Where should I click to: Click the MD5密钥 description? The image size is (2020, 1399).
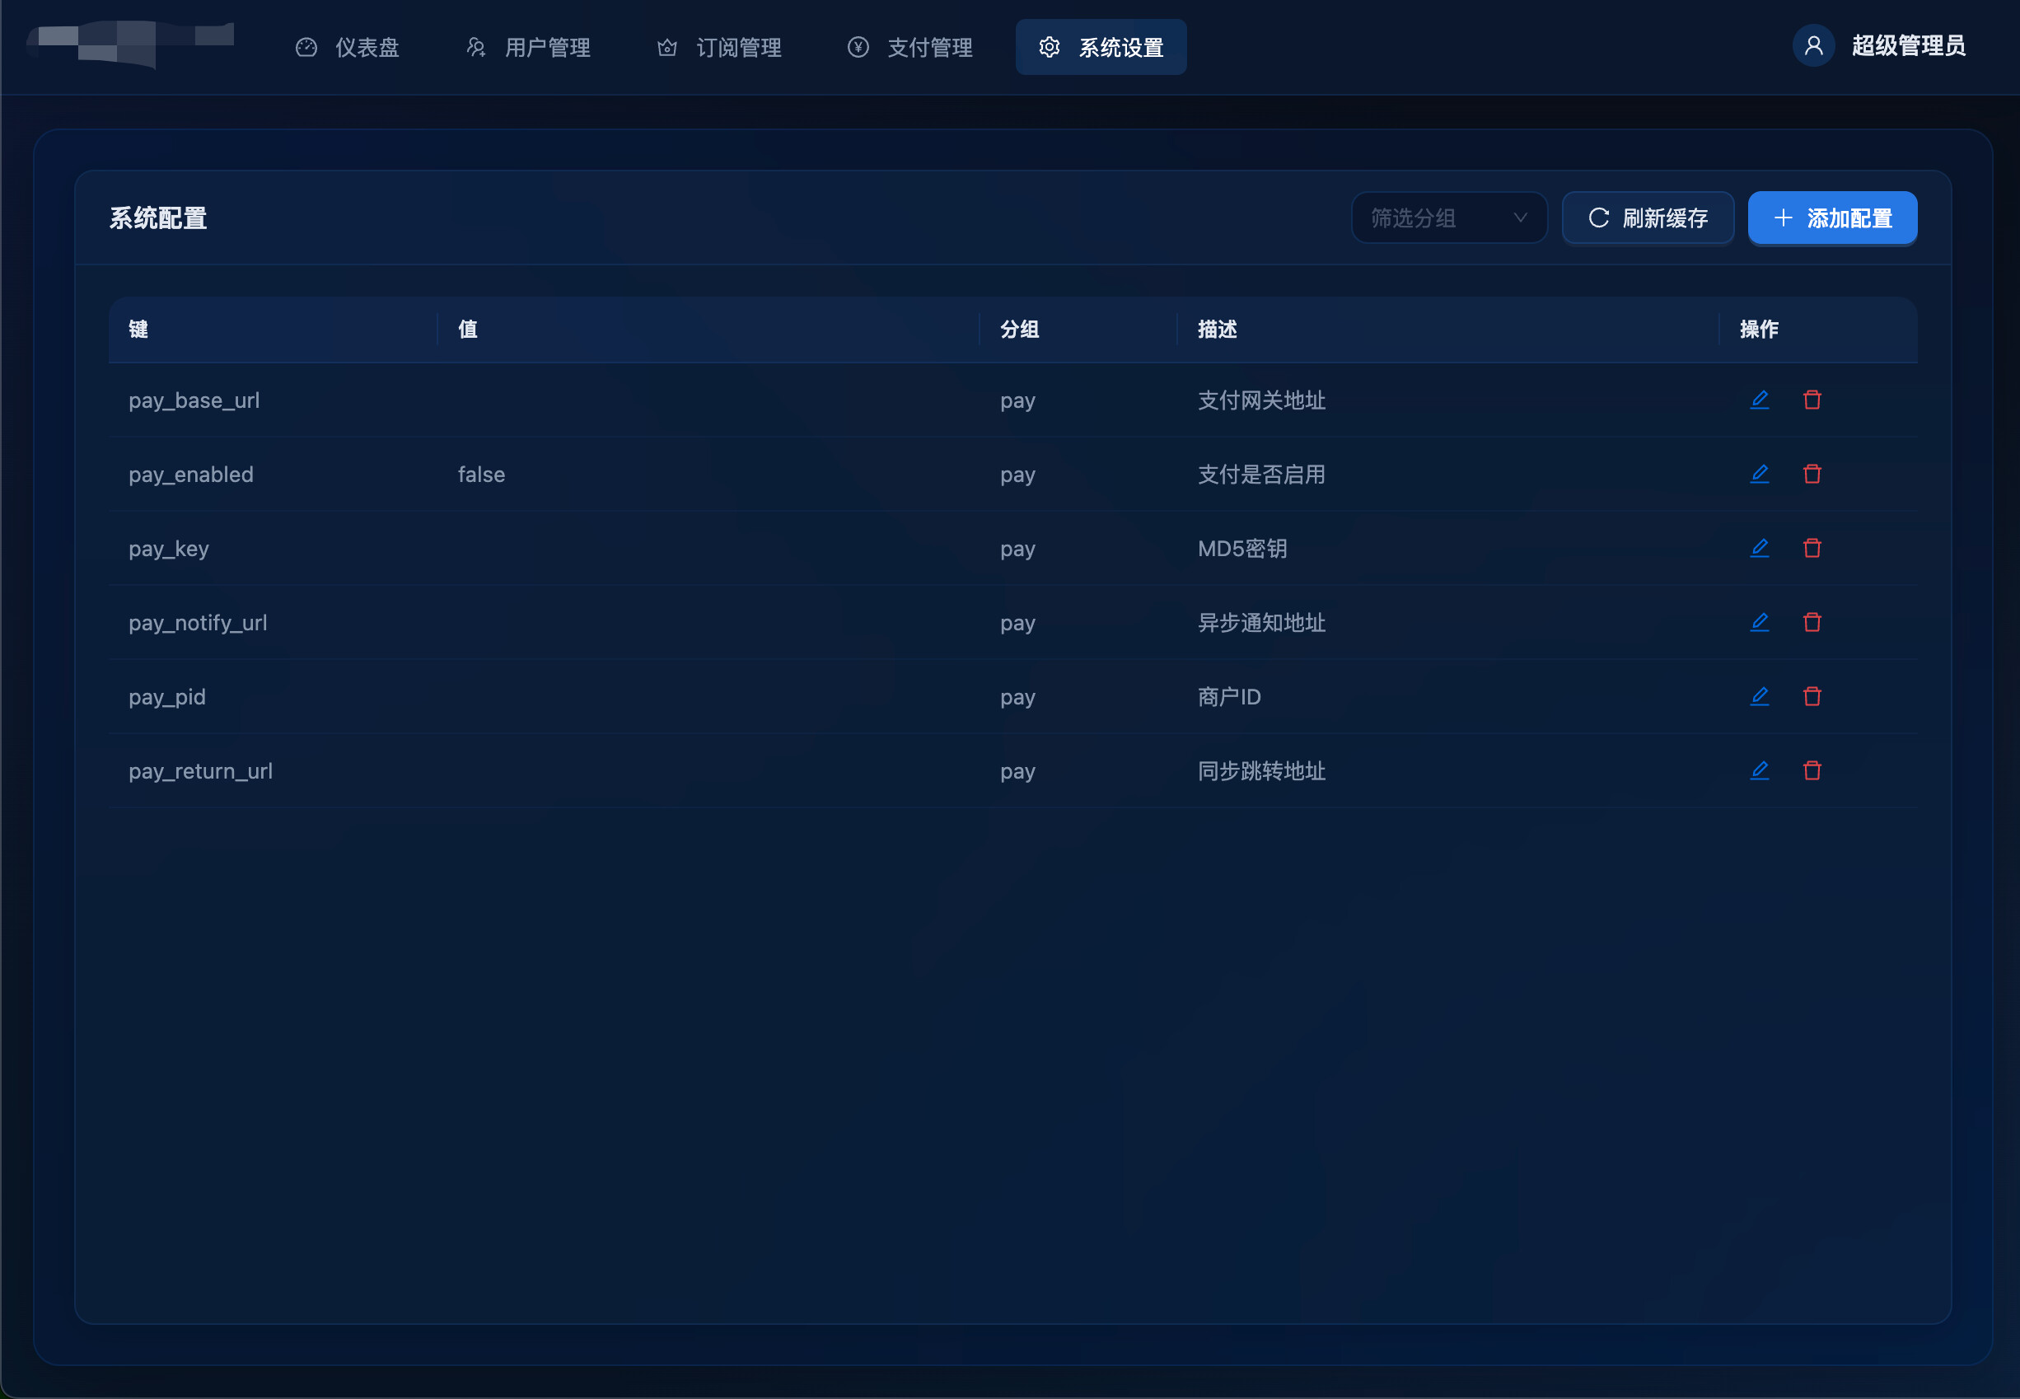1241,549
